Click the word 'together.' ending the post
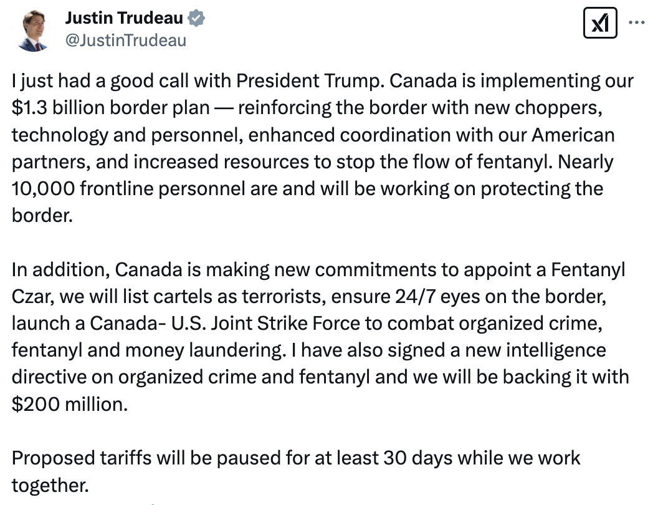The width and height of the screenshot is (663, 505). [x=50, y=485]
